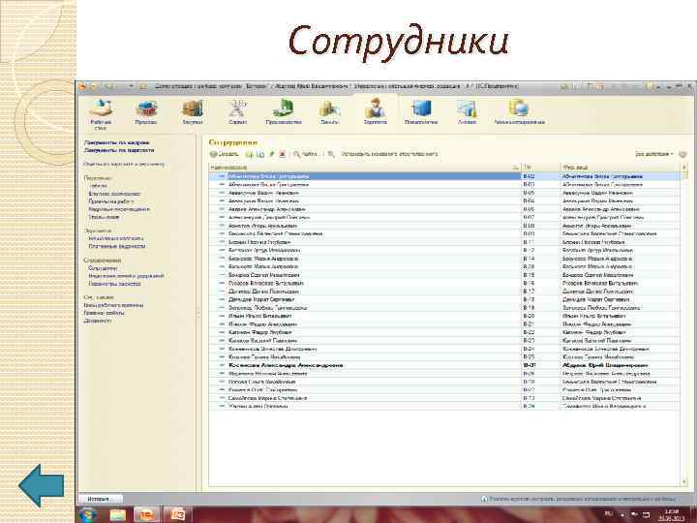Open Отчеты по зарплате и персоналу link
The width and height of the screenshot is (697, 523).
pos(124,164)
